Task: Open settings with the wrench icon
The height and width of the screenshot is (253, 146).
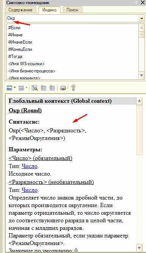Action: tap(73, 88)
